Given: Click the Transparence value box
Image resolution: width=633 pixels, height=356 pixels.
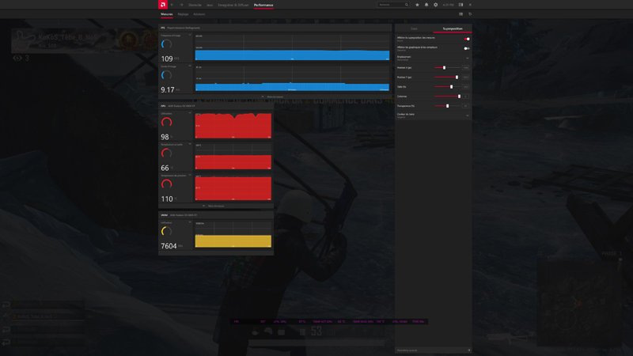Looking at the screenshot, I should (465, 106).
